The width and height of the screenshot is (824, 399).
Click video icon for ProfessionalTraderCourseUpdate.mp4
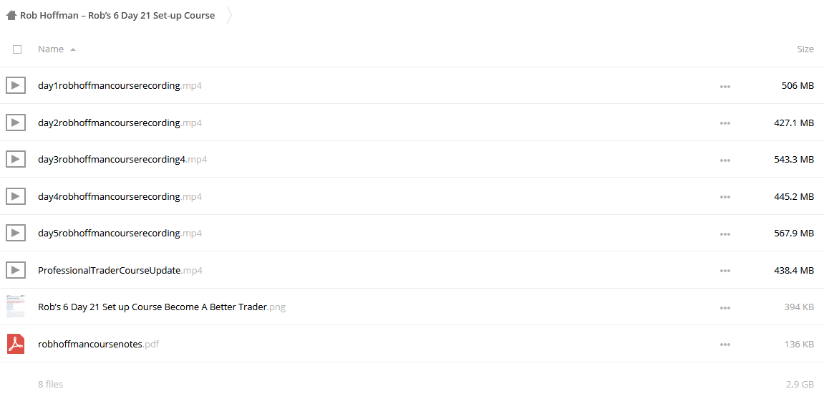tap(16, 270)
